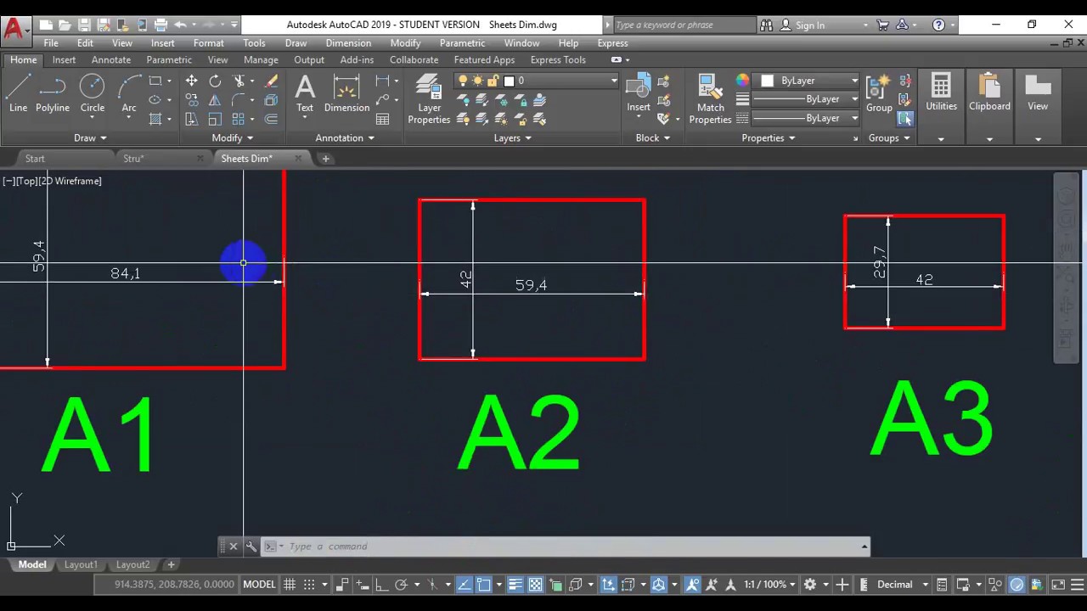Select the Mirror tool
The height and width of the screenshot is (611, 1087).
click(215, 100)
